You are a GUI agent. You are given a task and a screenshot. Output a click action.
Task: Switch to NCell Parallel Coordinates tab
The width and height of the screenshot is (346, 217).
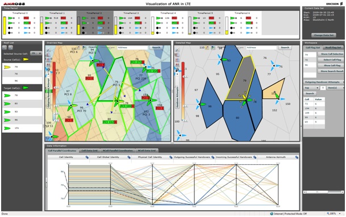click(118, 151)
